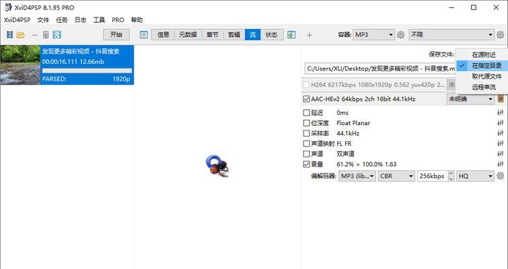This screenshot has width=508, height=269.
Task: Select 在源附近 from the save location menu
Action: (482, 54)
